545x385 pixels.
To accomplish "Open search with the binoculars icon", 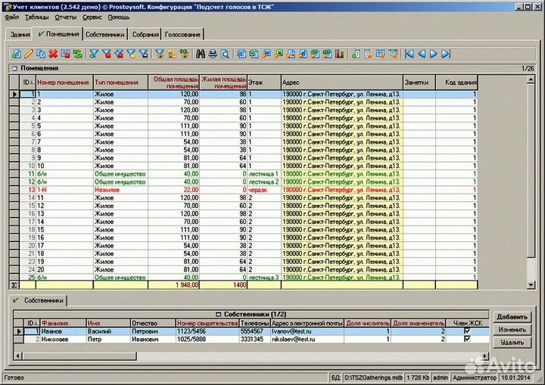I will pos(201,54).
